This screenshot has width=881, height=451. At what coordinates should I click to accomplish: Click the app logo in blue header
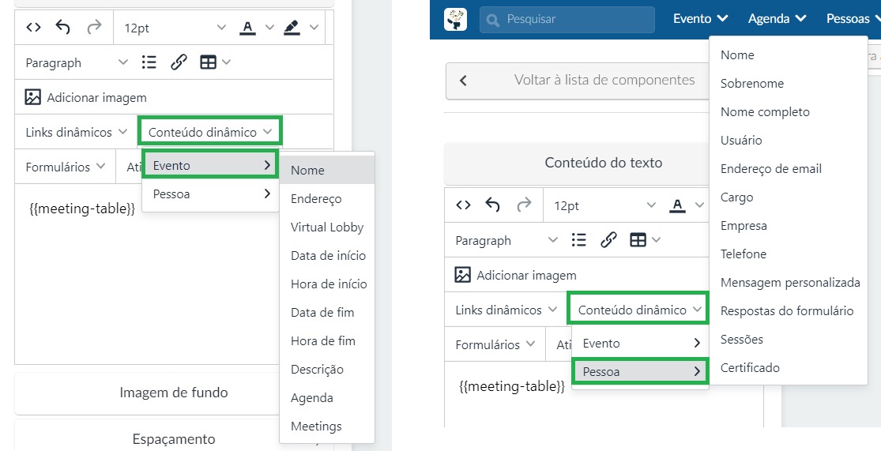[x=455, y=19]
